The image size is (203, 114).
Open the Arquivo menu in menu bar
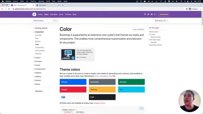click(16, 1)
